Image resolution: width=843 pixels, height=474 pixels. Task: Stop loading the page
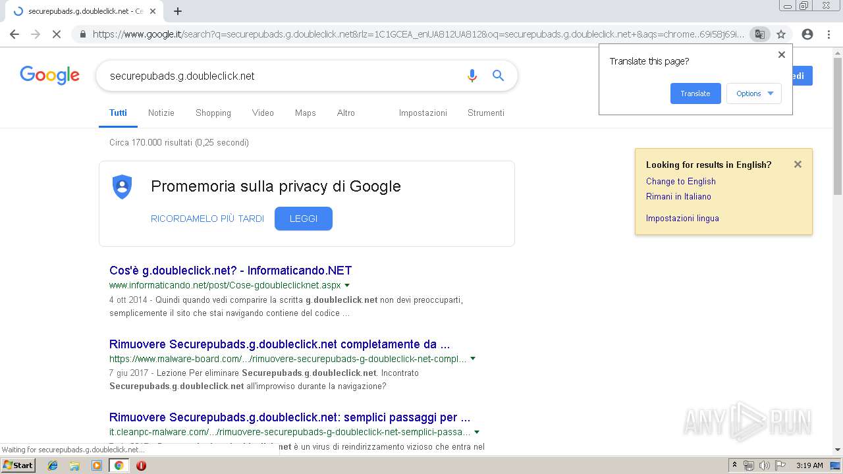tap(57, 34)
